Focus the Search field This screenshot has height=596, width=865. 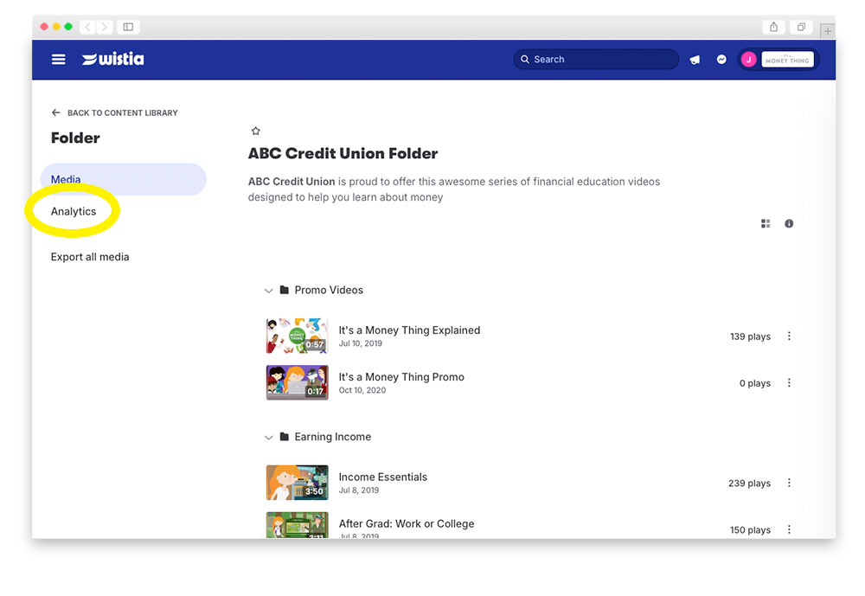point(596,59)
